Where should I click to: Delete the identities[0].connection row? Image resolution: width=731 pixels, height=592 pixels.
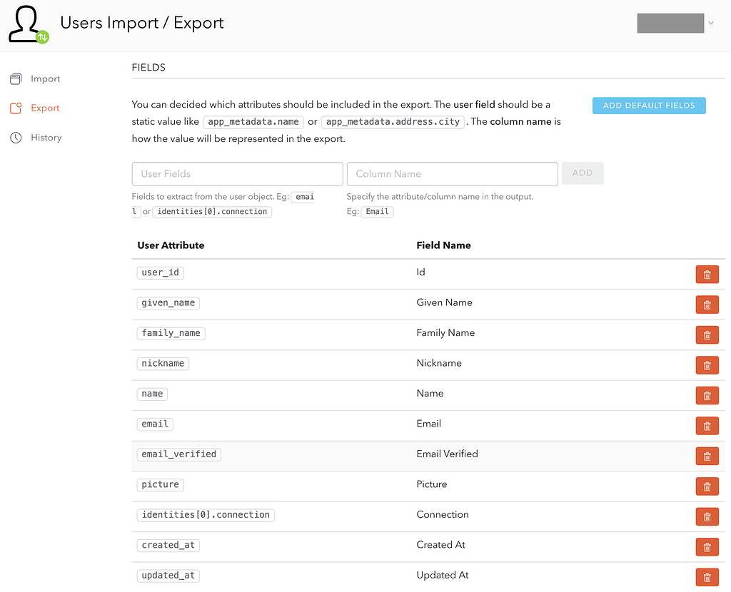707,517
